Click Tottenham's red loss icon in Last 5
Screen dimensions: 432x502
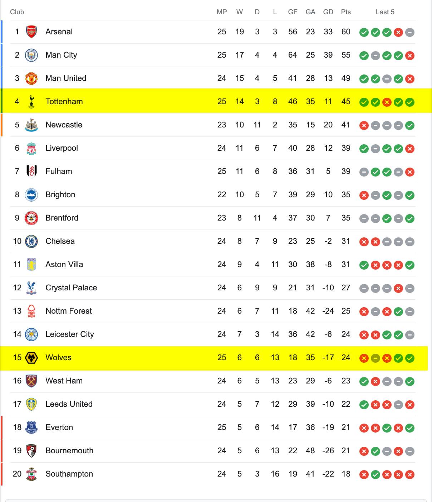[x=387, y=102]
